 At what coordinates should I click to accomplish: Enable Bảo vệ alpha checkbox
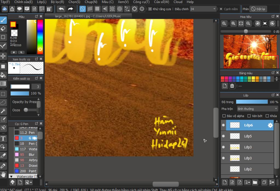(224, 116)
